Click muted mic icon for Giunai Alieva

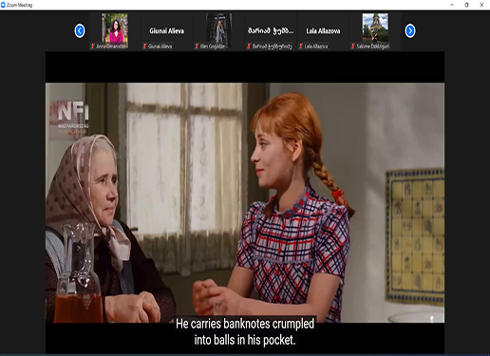point(144,47)
